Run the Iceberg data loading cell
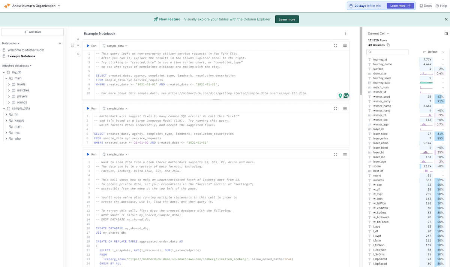Image resolution: width=450 pixels, height=267 pixels. pos(91,154)
